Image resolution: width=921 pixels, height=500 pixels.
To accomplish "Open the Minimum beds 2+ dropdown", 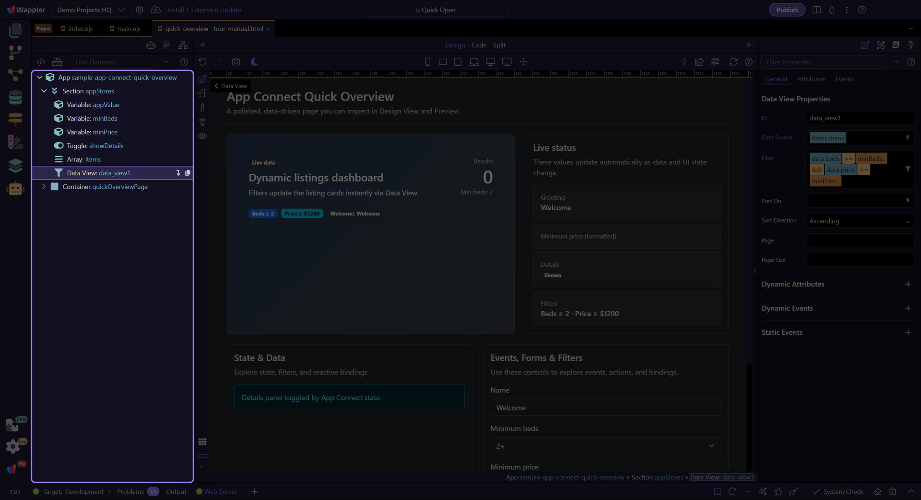I will click(605, 446).
